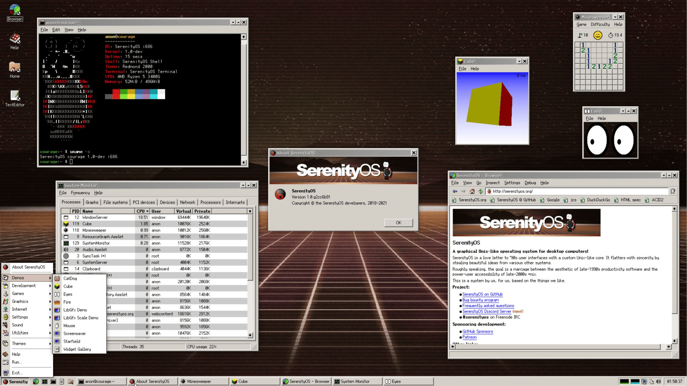The height and width of the screenshot is (386, 687).
Task: Click the red color block in the terminal
Action: [x=116, y=94]
